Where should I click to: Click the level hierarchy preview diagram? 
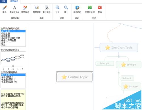(x=12, y=58)
